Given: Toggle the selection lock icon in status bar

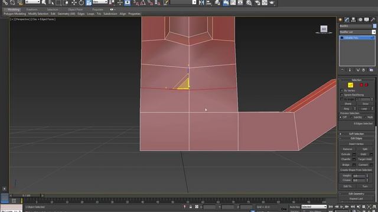Looking at the screenshot, I should (x=191, y=207).
